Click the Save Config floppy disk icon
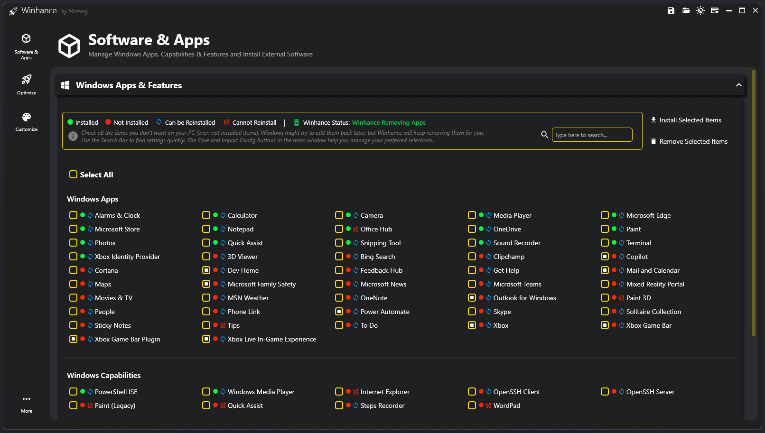Screen dimensions: 765x433 (671, 10)
